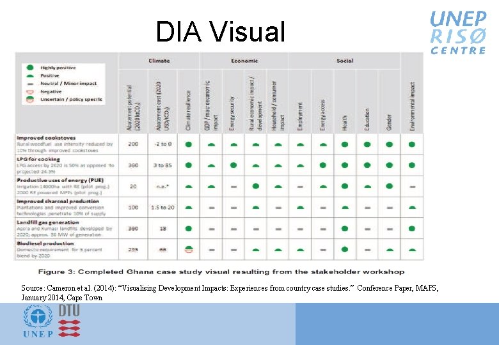This screenshot has width=499, height=345.
Task: Click the DTU red logo
Action: (x=69, y=321)
